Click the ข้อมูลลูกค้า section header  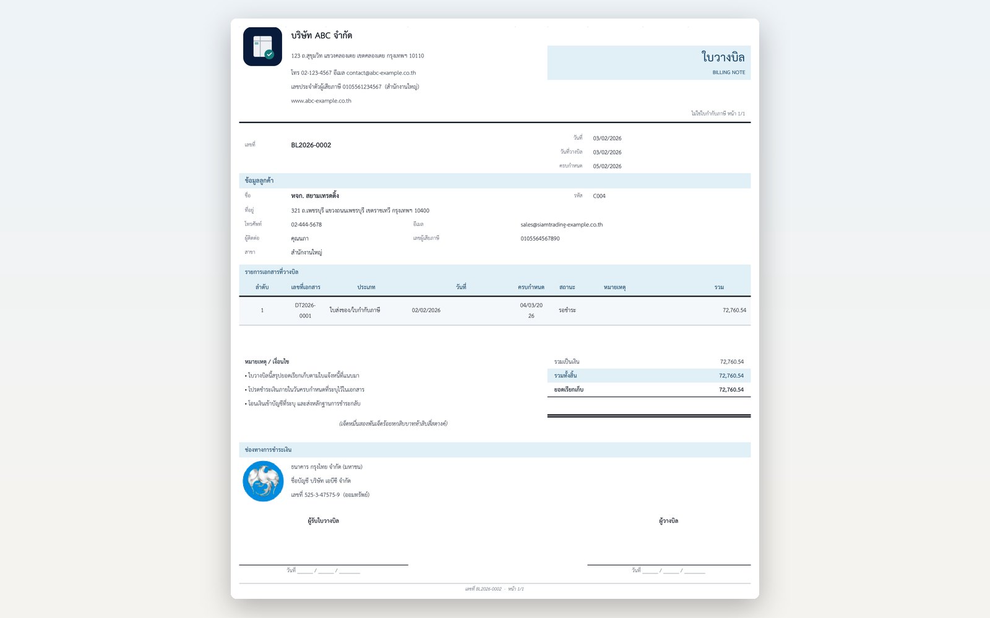pyautogui.click(x=495, y=180)
